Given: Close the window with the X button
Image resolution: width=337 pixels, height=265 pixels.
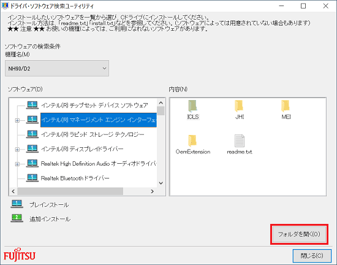Looking at the screenshot, I should coord(325,6).
